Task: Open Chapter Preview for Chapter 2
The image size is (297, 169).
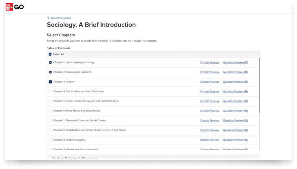Action: tap(210, 72)
